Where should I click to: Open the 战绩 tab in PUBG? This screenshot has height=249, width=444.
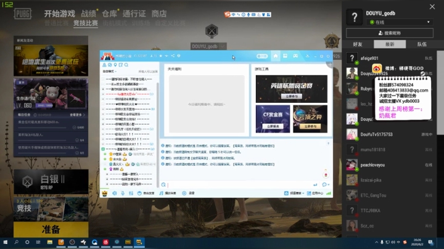point(89,14)
